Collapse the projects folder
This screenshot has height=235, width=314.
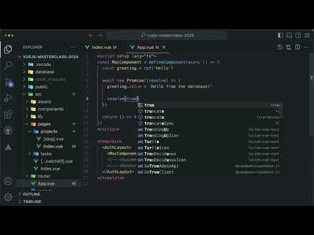coord(49,131)
